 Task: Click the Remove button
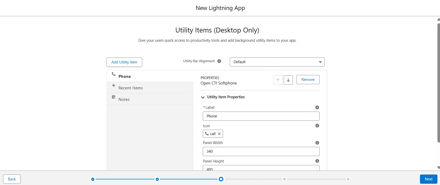click(x=308, y=80)
